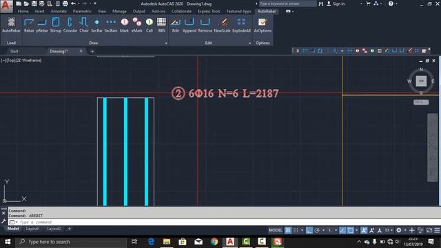Select the Rebar draw tool

point(29,25)
